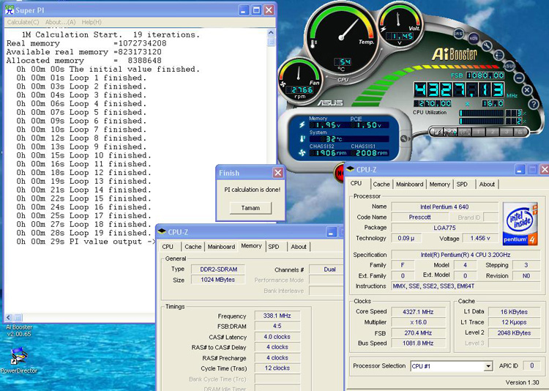The image size is (549, 391).
Task: Click first CPU Utilization bar in AI Booster
Action: [x=482, y=113]
